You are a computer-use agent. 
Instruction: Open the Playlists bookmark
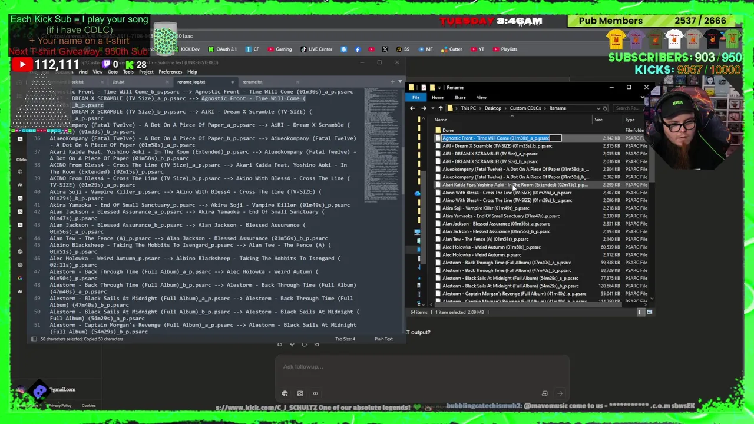pyautogui.click(x=505, y=49)
